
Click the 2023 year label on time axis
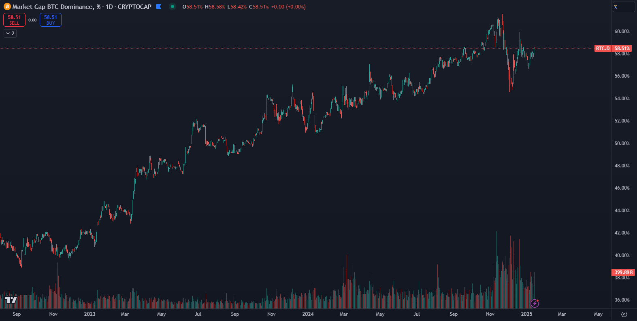[x=89, y=314]
